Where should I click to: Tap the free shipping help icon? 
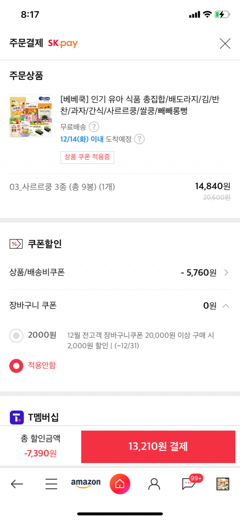pos(94,127)
